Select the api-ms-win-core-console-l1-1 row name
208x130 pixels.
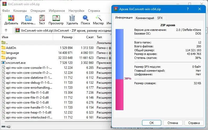pos(29,68)
